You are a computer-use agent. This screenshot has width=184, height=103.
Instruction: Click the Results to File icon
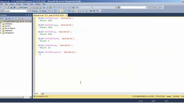click(x=79, y=11)
